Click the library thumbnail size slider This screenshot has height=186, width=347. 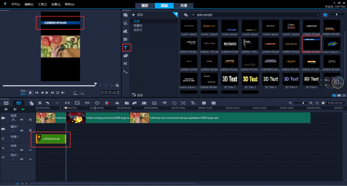pyautogui.click(x=337, y=15)
